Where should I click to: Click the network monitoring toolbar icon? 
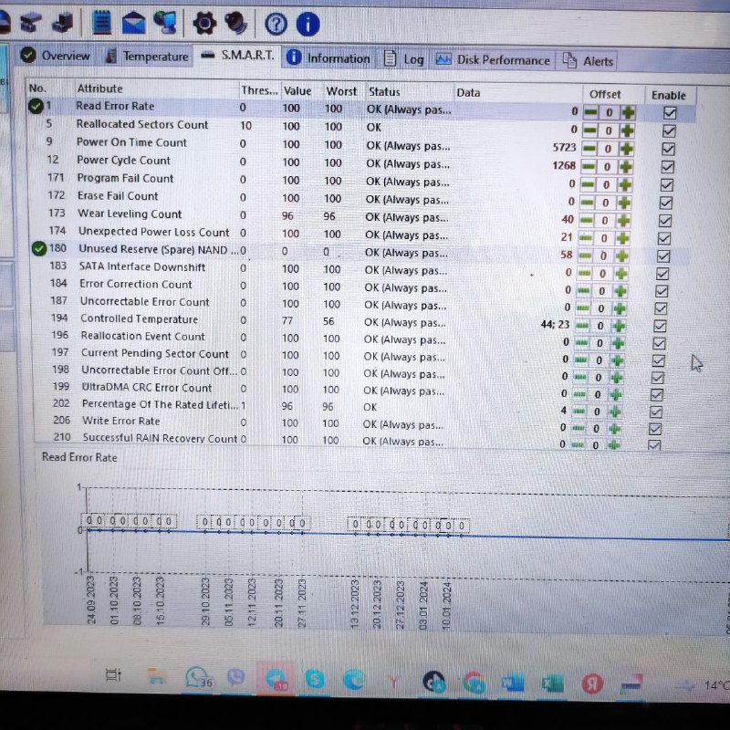point(165,23)
